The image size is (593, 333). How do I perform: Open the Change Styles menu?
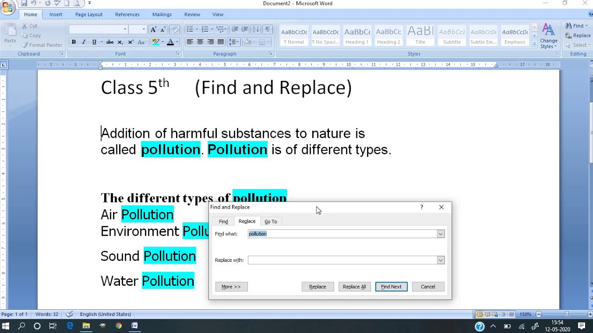549,36
